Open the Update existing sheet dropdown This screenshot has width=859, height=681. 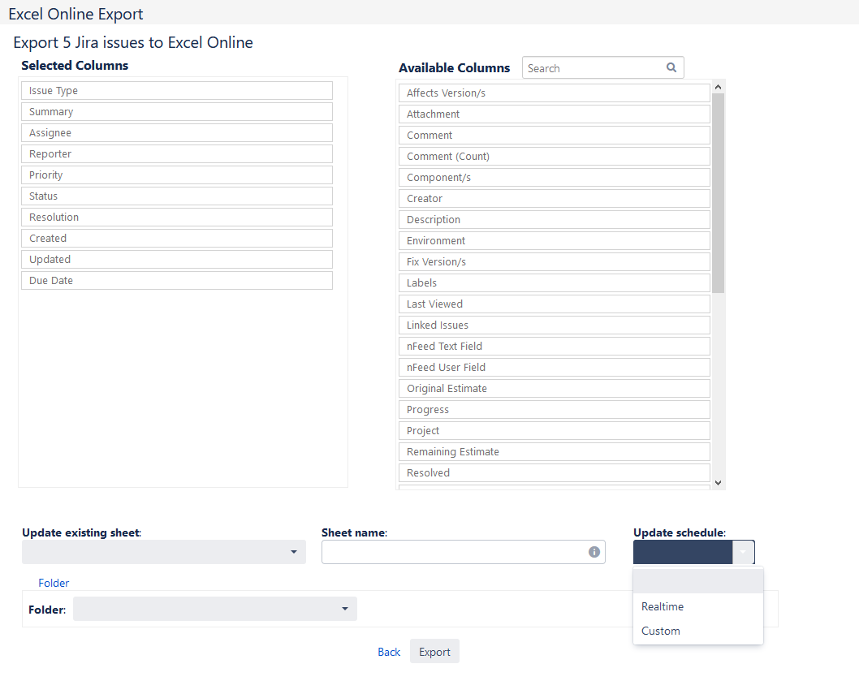pyautogui.click(x=164, y=552)
